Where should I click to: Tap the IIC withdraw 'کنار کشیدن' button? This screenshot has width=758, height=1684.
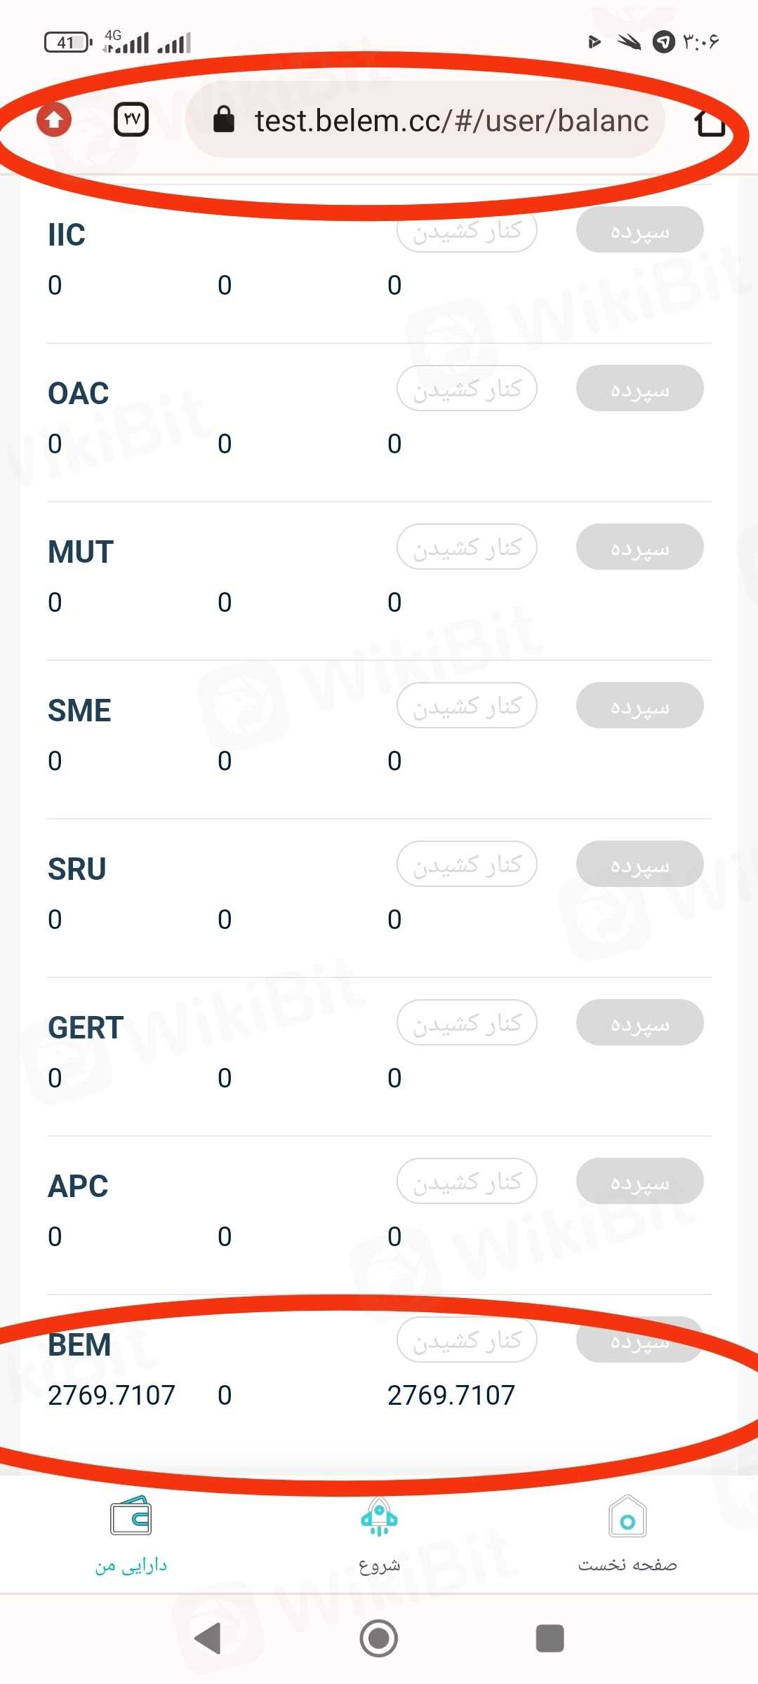click(467, 230)
